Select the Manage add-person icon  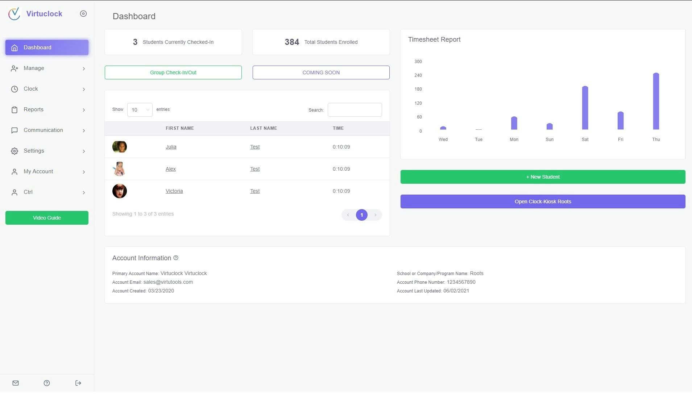pos(14,68)
